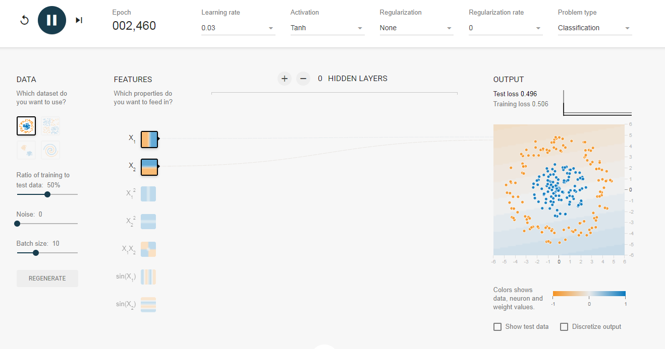
Task: Adjust the Batch size slider
Action: (x=47, y=253)
